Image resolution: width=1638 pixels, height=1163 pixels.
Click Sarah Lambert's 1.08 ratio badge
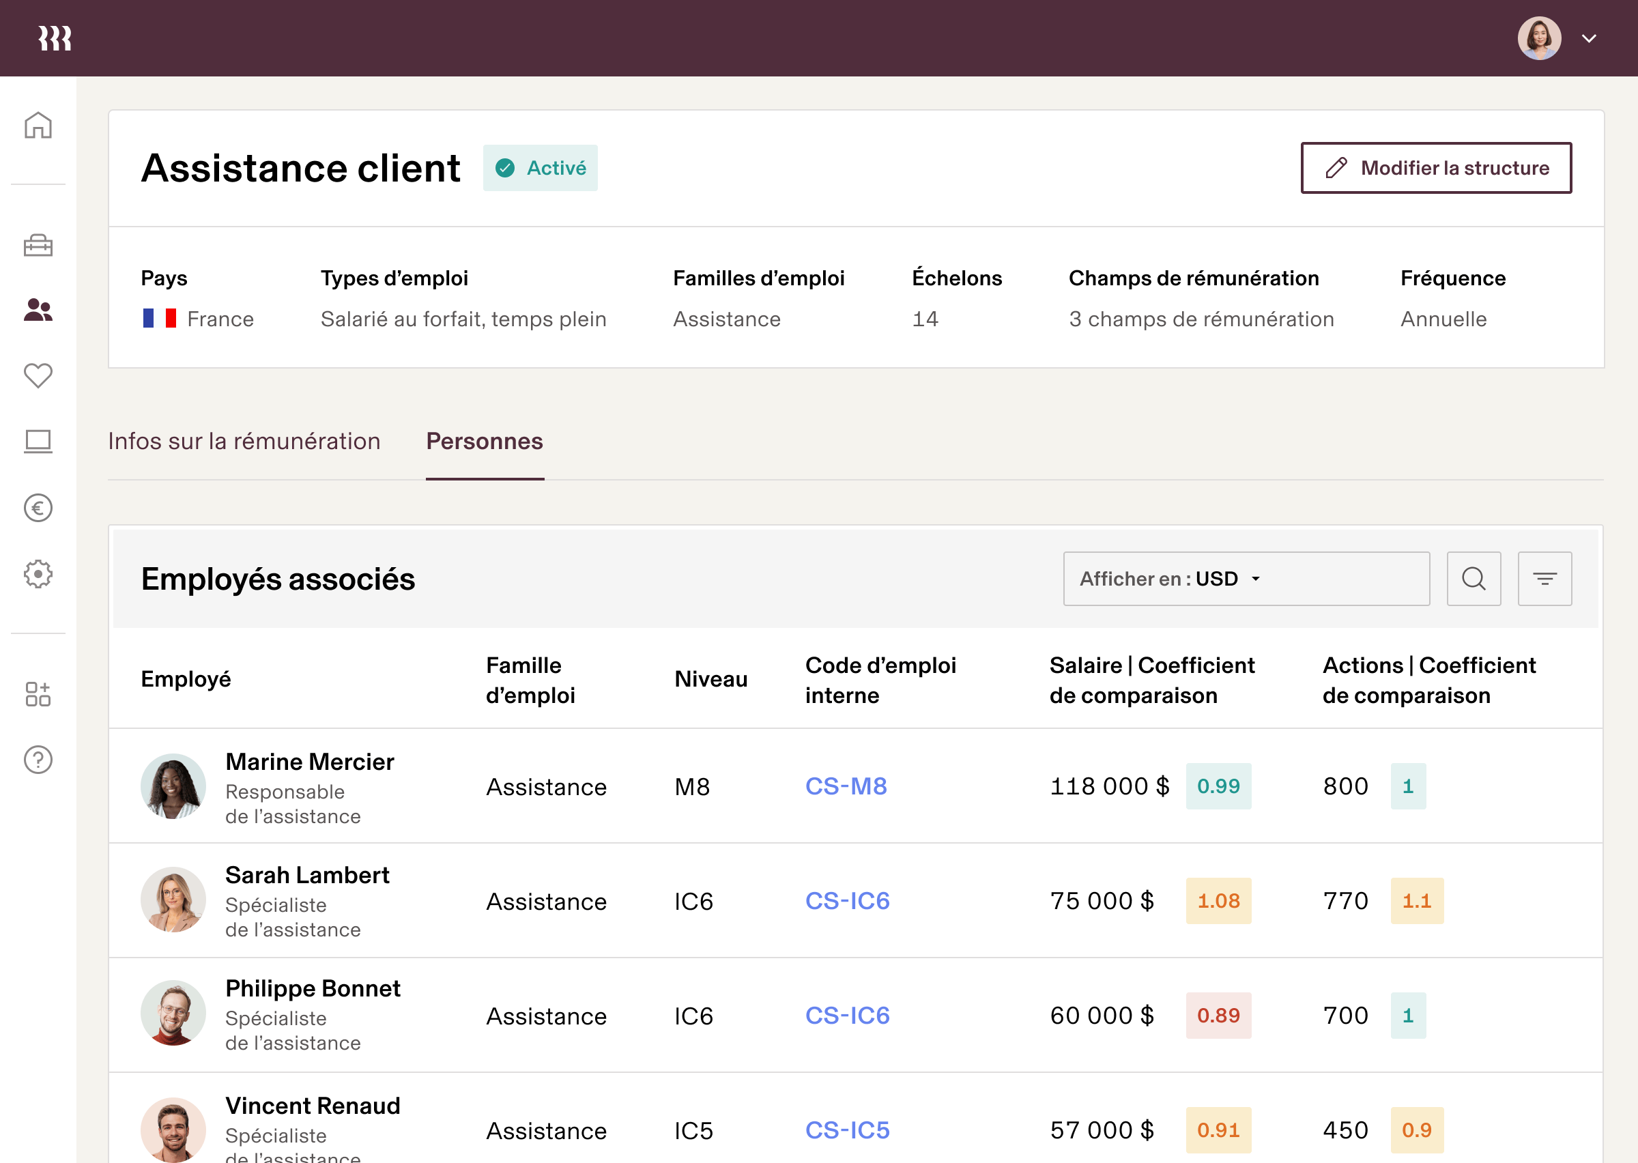pos(1218,901)
